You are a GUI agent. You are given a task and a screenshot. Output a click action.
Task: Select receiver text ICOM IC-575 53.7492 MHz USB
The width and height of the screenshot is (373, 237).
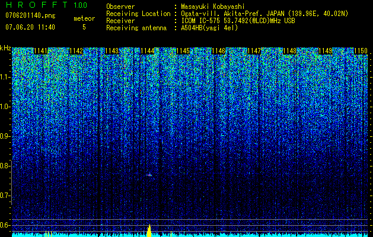[238, 21]
